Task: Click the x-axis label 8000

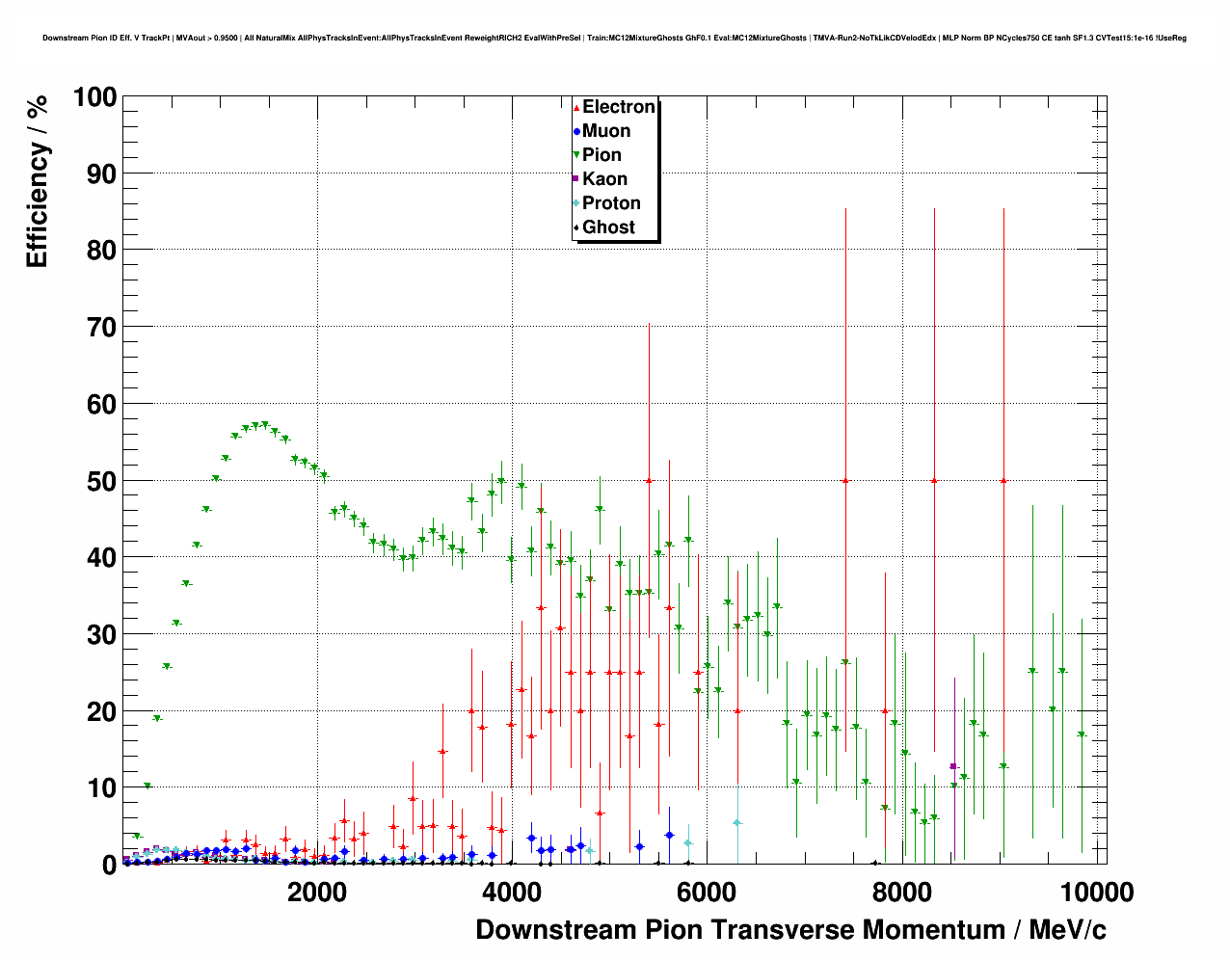Action: pos(901,893)
